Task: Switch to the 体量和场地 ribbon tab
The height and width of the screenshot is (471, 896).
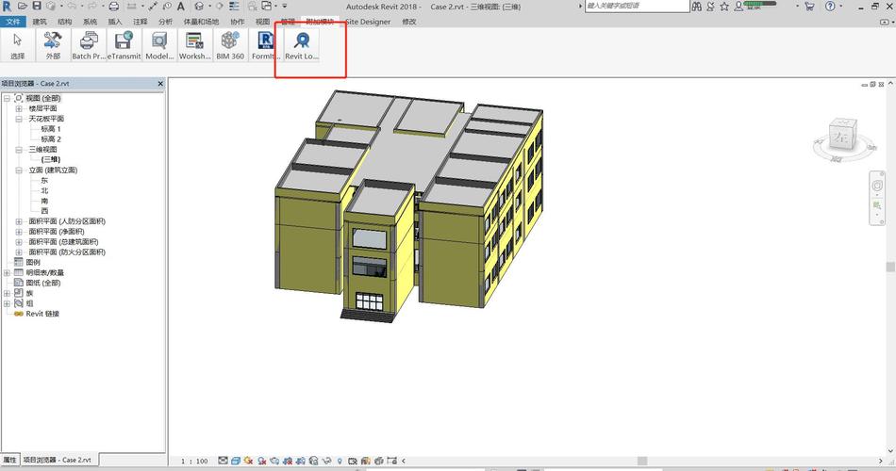Action: point(201,22)
